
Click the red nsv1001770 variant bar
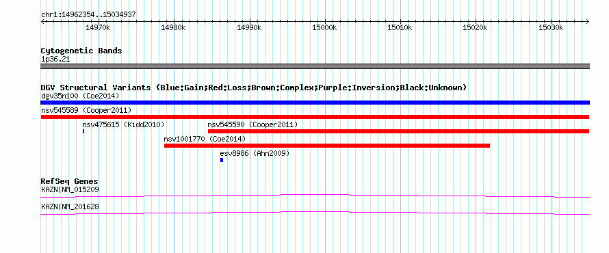tap(327, 146)
